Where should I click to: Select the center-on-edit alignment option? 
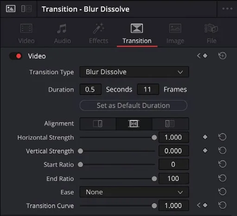(134, 124)
